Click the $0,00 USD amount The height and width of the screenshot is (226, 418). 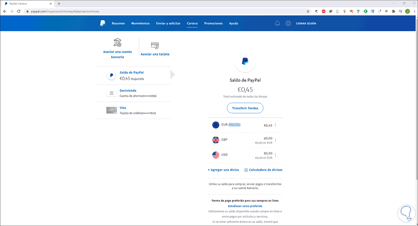[x=268, y=153]
